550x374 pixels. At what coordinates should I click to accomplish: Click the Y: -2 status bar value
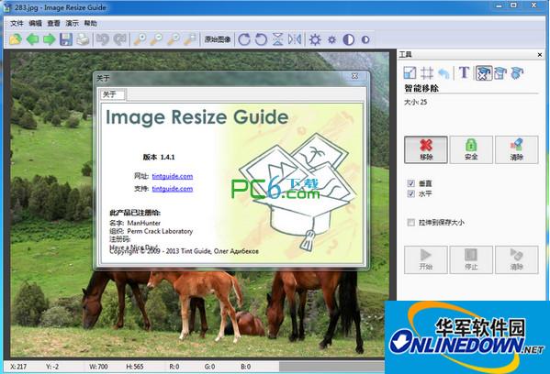(x=52, y=367)
